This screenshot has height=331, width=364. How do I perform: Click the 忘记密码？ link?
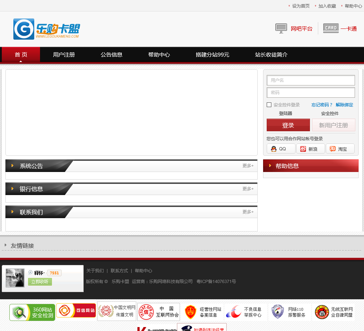(322, 105)
